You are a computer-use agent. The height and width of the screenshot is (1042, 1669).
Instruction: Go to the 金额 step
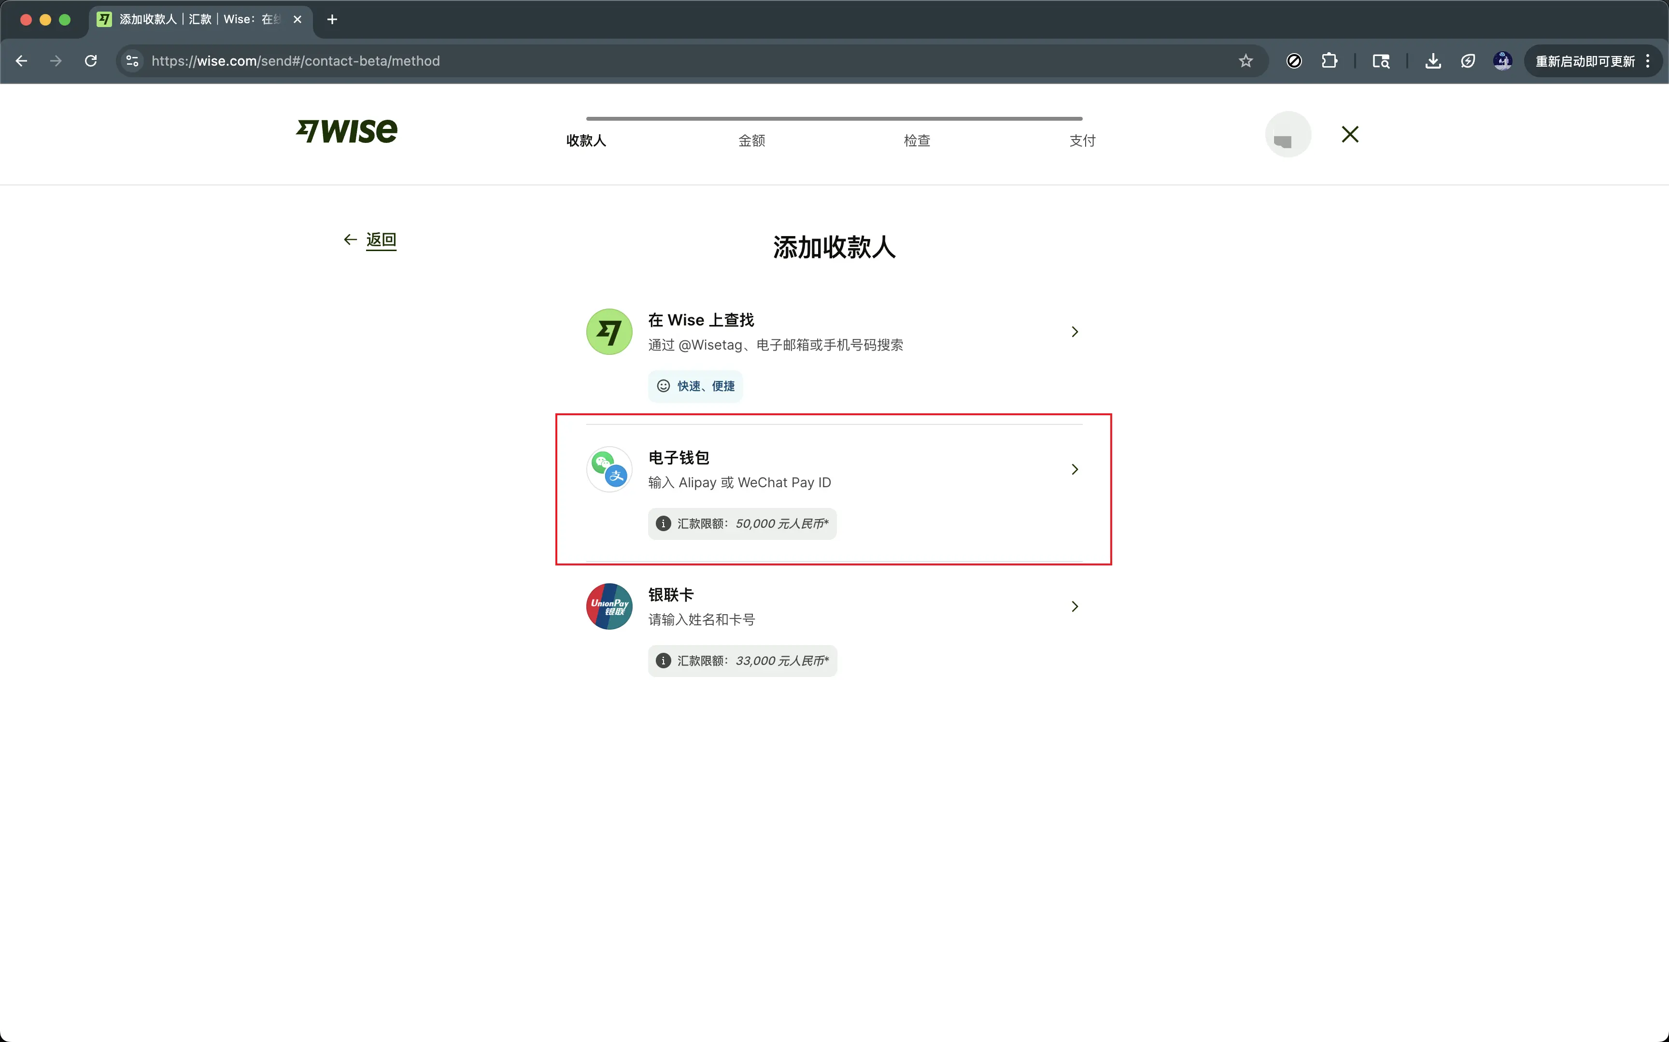pos(751,141)
